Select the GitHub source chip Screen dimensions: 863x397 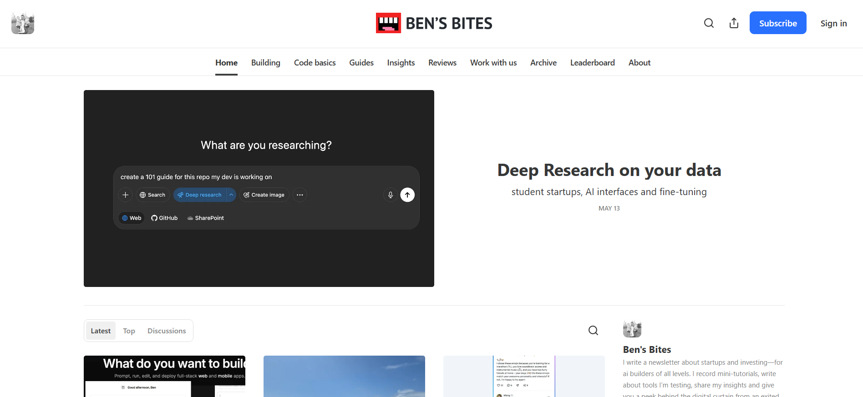click(164, 218)
